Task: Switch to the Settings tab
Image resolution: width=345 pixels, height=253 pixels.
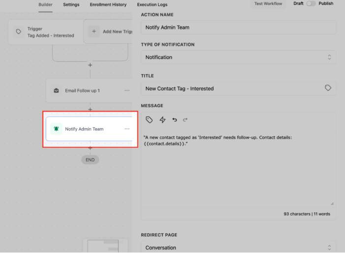Action: (x=71, y=5)
